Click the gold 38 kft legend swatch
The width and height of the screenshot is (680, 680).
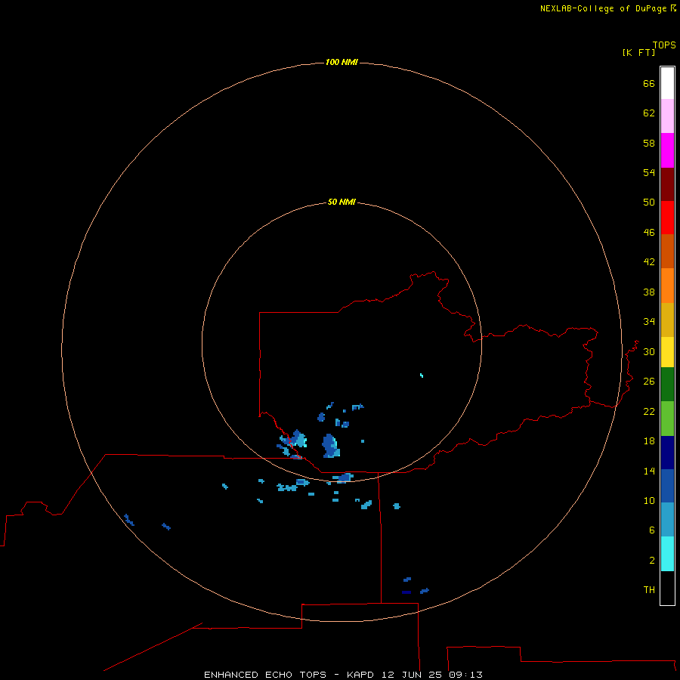coord(667,320)
